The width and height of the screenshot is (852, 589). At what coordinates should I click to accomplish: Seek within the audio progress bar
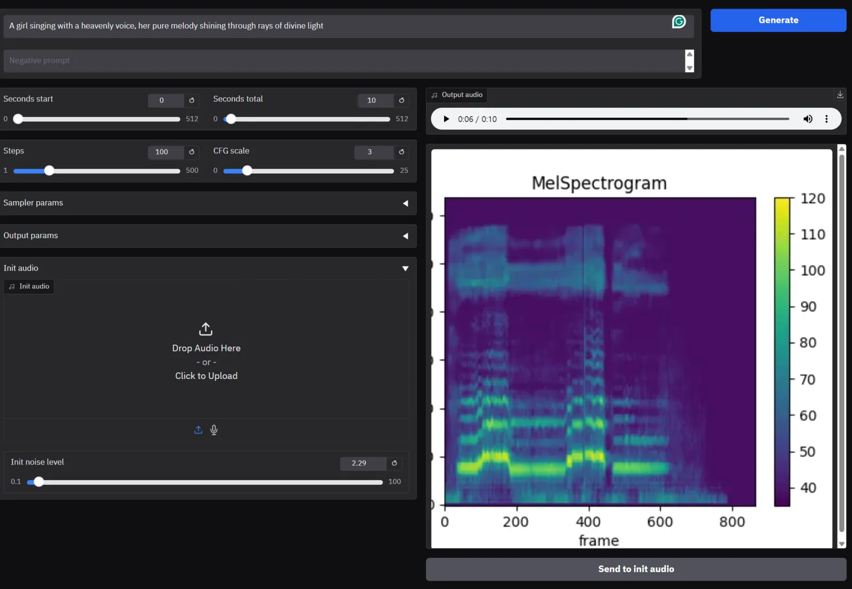click(x=647, y=119)
